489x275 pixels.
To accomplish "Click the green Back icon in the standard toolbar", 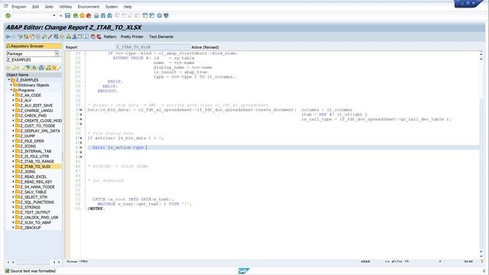I will click(x=76, y=15).
